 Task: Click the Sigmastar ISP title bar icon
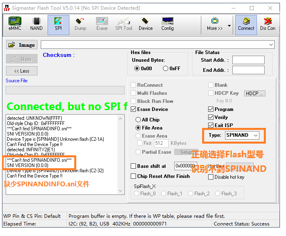pyautogui.click(x=7, y=8)
